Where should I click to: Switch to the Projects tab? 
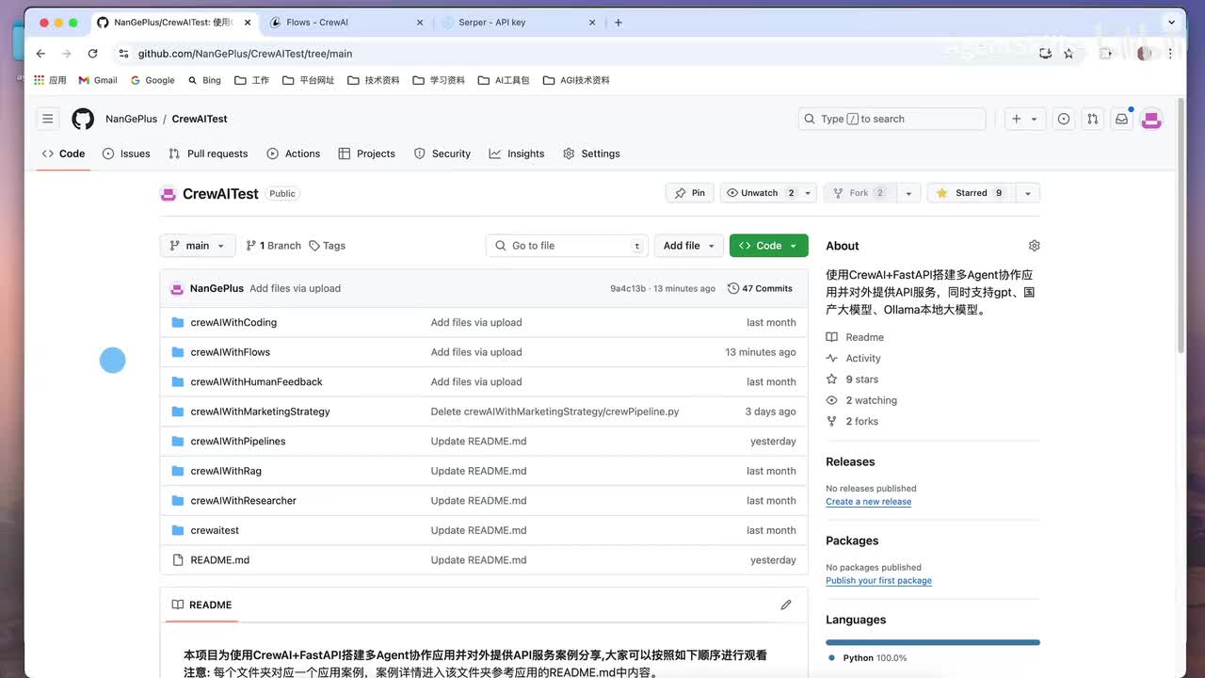367,153
